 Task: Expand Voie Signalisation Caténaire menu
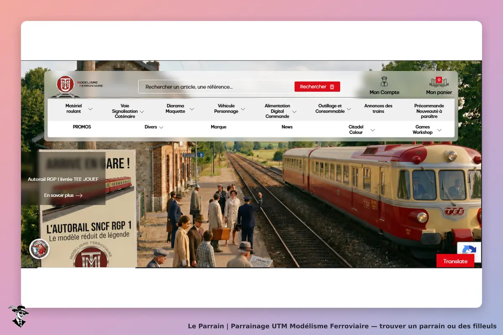[x=128, y=111]
